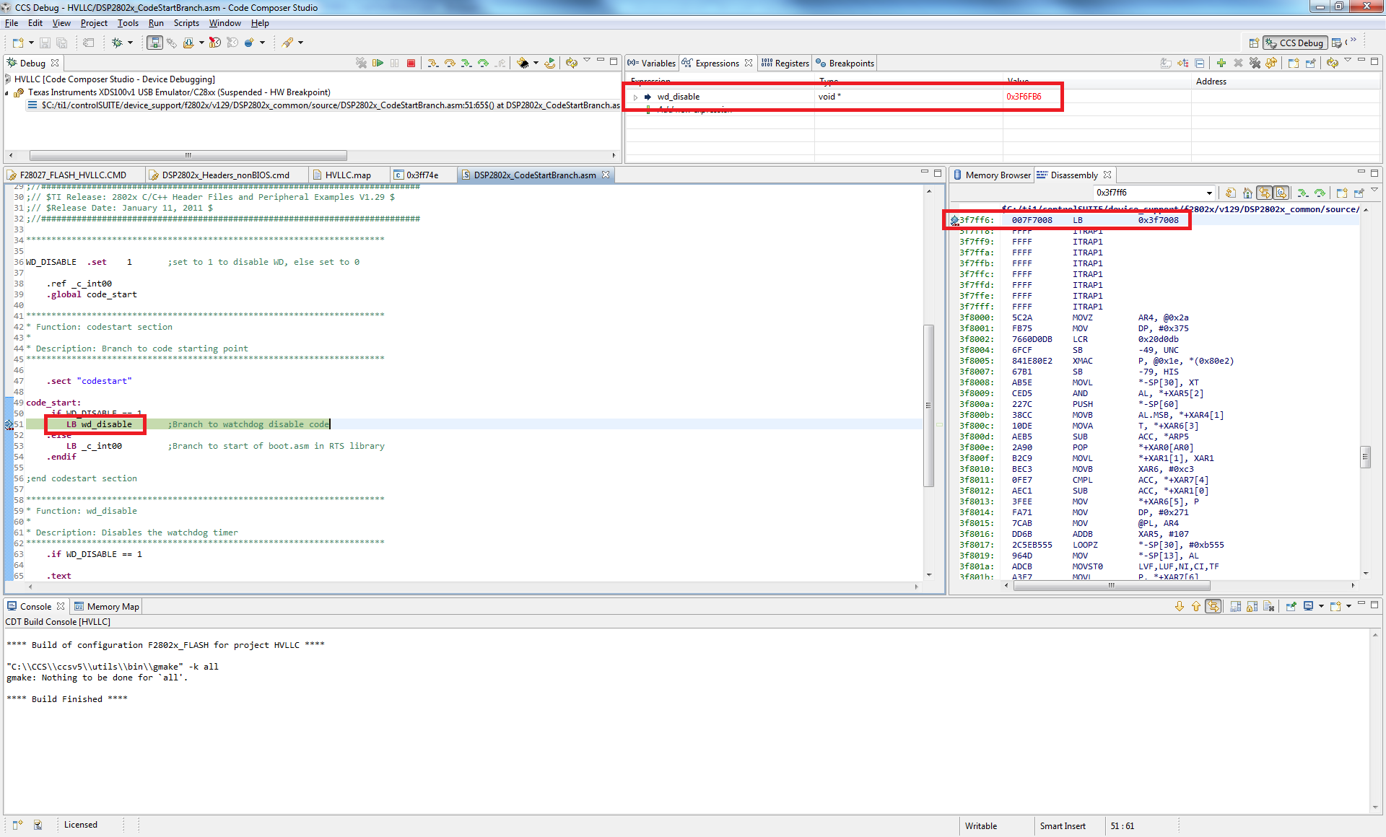Switch to the Memory Browser view
The width and height of the screenshot is (1386, 837).
tap(996, 175)
